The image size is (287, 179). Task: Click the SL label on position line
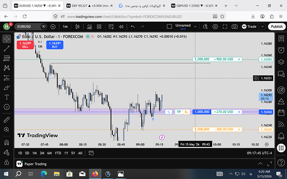pyautogui.click(x=186, y=112)
